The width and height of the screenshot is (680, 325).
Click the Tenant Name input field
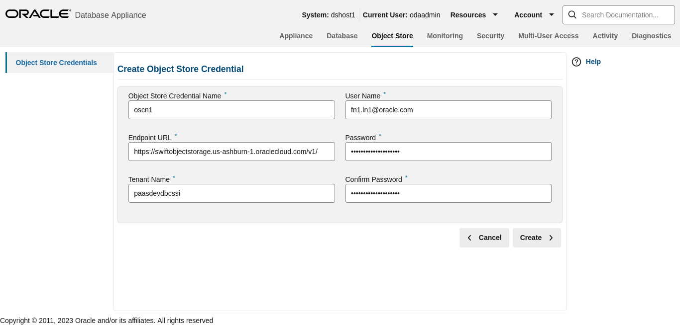[x=231, y=193]
